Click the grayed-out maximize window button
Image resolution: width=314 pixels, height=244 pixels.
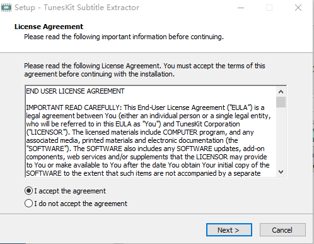269,8
